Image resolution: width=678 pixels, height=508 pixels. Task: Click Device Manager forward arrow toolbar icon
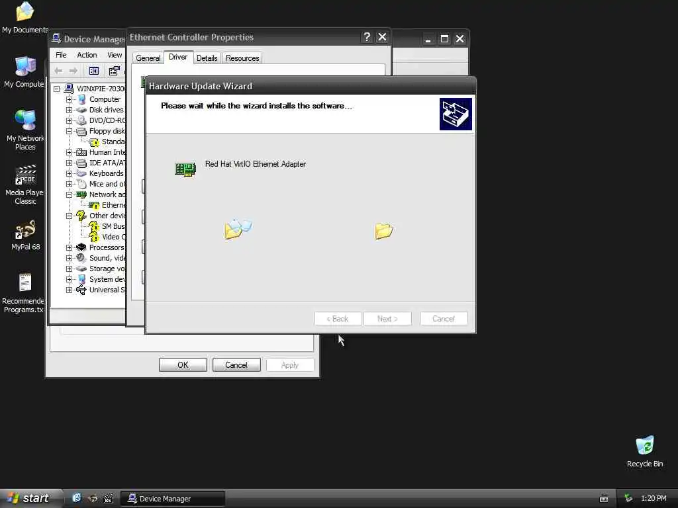click(x=73, y=70)
